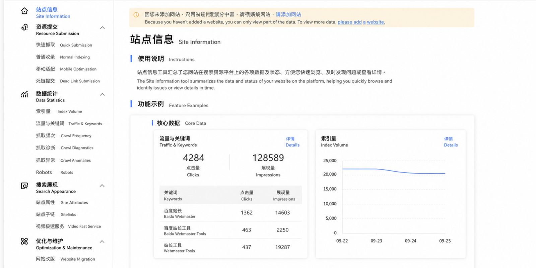The width and height of the screenshot is (536, 268).
Task: Click the Site Information home icon
Action: click(24, 11)
